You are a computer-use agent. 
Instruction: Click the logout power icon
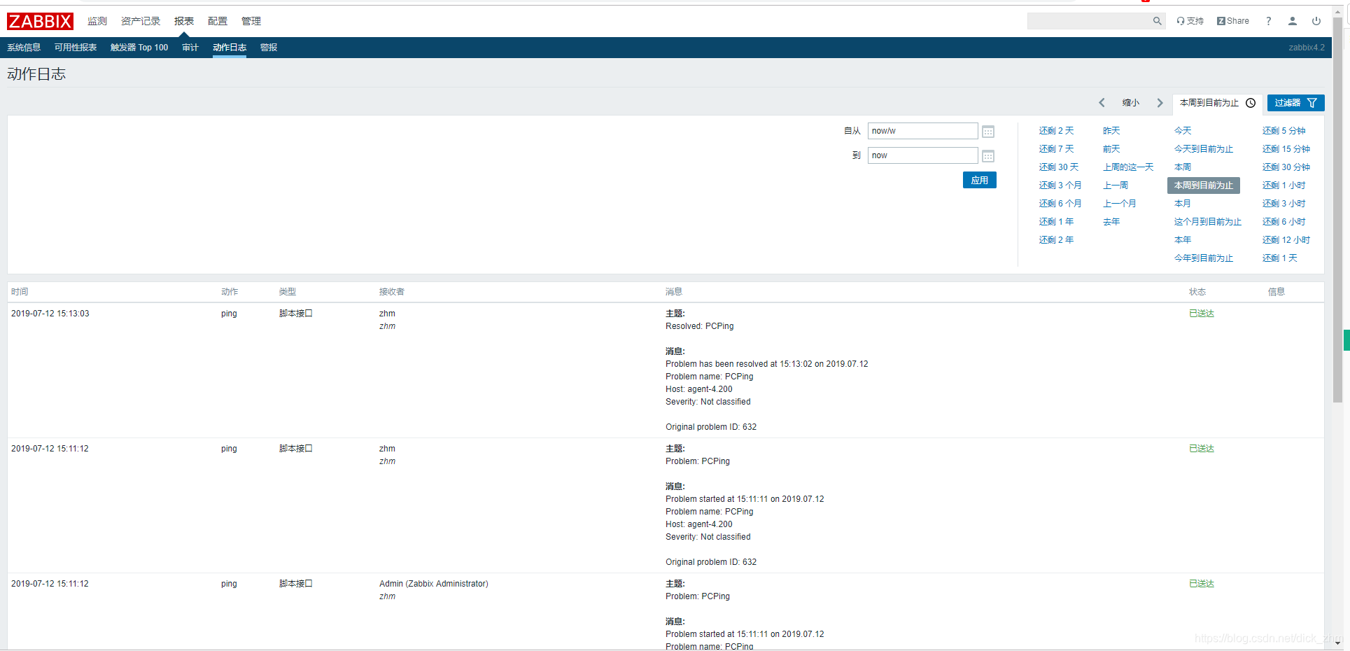(1316, 21)
